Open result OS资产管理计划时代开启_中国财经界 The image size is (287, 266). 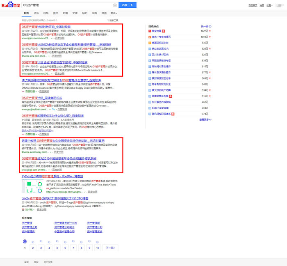pyautogui.click(x=46, y=27)
